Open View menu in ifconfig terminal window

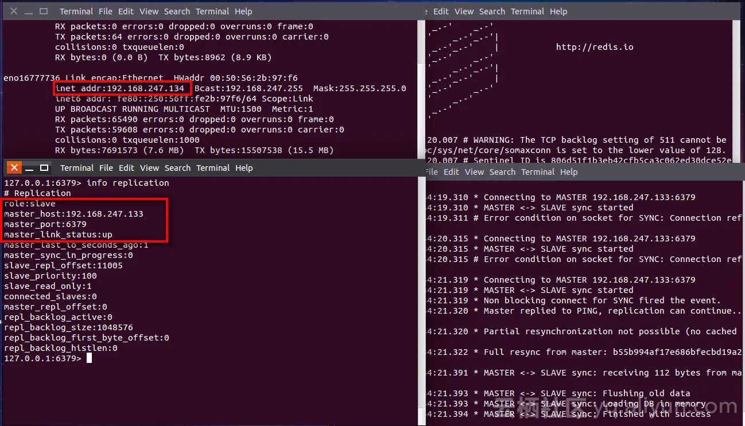coord(149,11)
